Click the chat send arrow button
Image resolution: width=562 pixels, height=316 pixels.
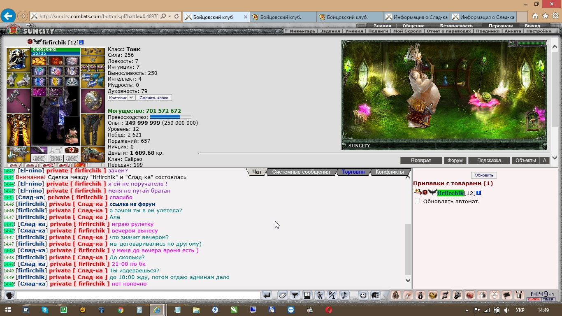(x=267, y=295)
